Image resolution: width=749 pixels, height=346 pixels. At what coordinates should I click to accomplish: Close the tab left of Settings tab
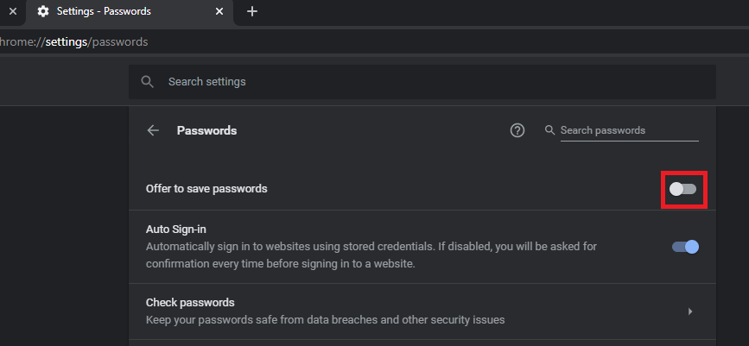click(11, 11)
